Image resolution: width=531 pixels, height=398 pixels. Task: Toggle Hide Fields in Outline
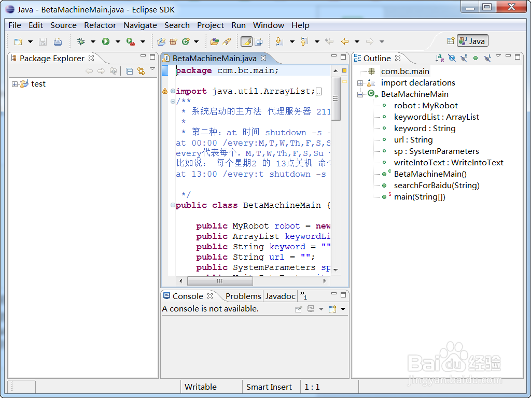pyautogui.click(x=452, y=58)
